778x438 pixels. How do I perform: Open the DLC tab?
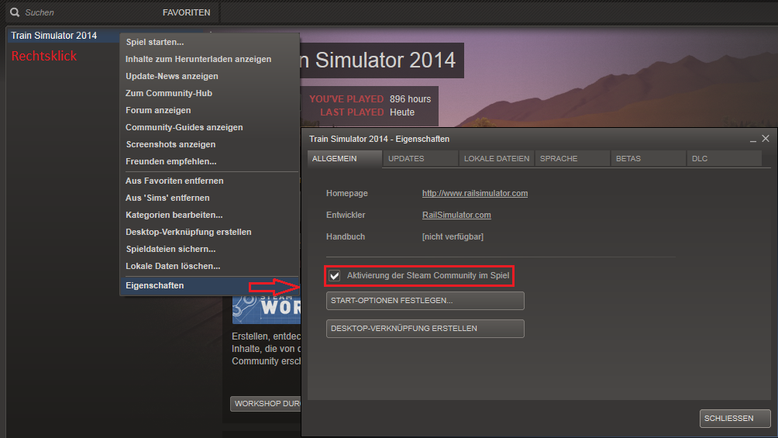point(724,158)
